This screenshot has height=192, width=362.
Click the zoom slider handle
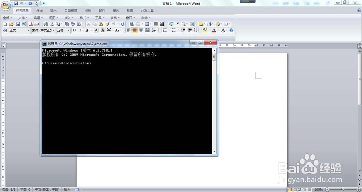[x=342, y=189]
